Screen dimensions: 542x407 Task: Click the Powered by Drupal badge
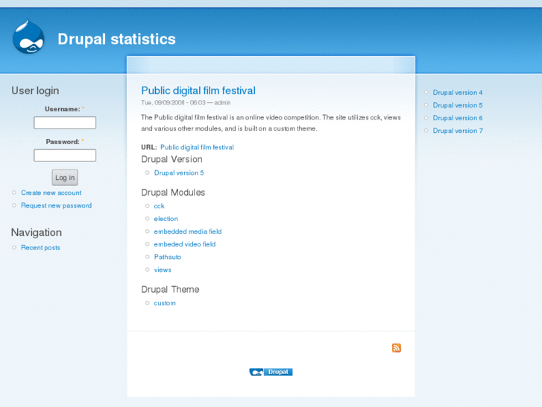coord(271,372)
